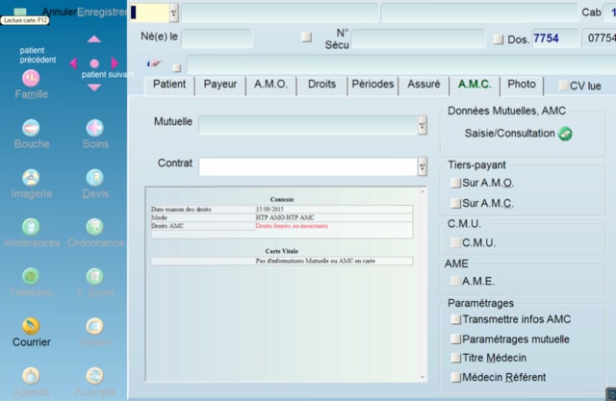Expand the Contrat dropdown list

422,166
